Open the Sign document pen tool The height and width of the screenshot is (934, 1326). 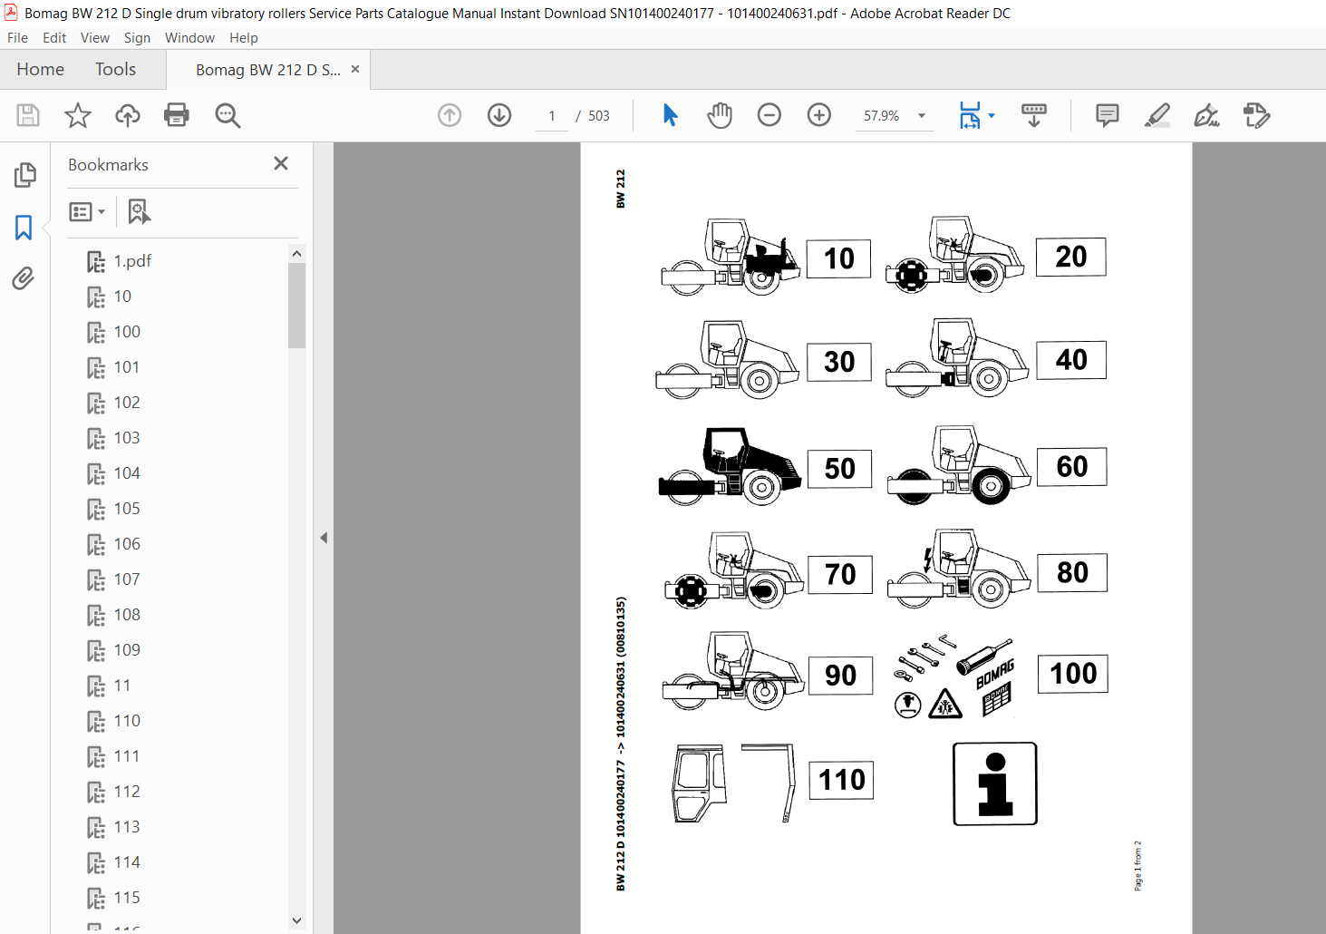coord(1206,115)
